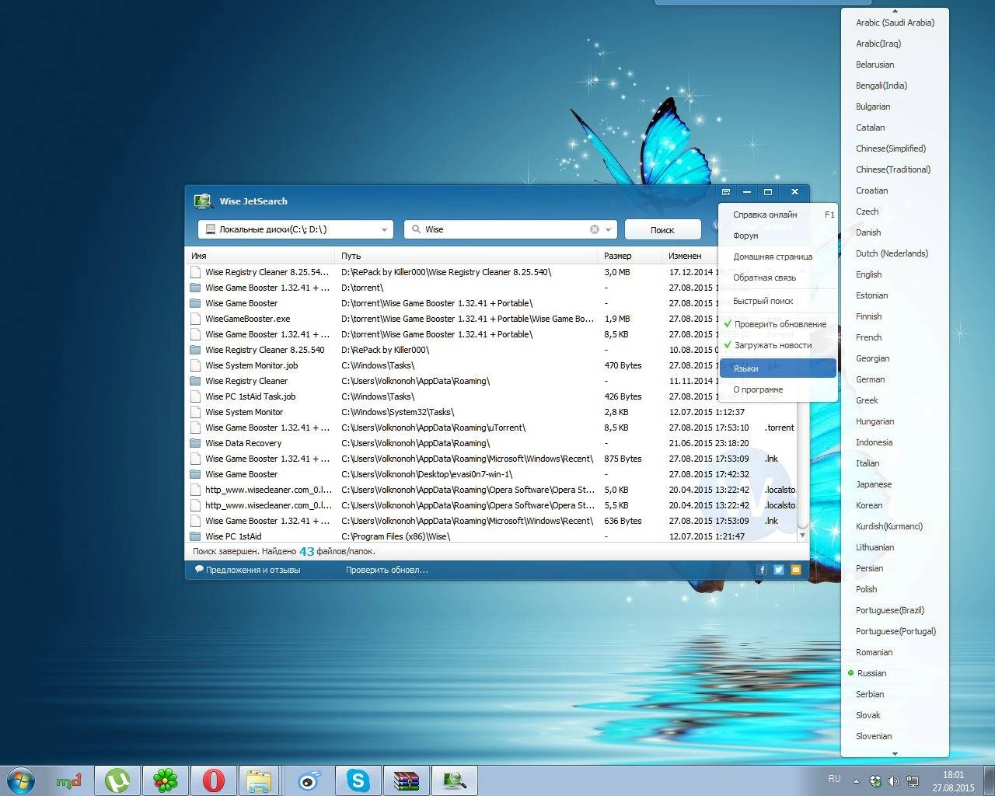Sort results by the Имя column
Screen dimensions: 995x796
260,256
